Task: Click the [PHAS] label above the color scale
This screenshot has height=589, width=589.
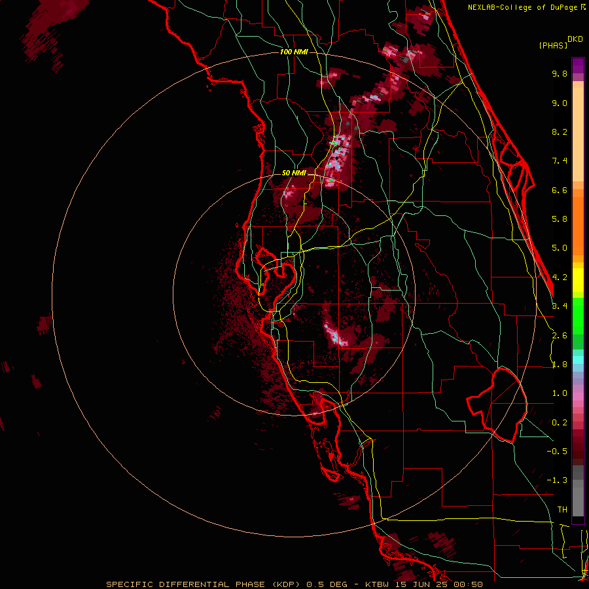Action: click(x=553, y=45)
